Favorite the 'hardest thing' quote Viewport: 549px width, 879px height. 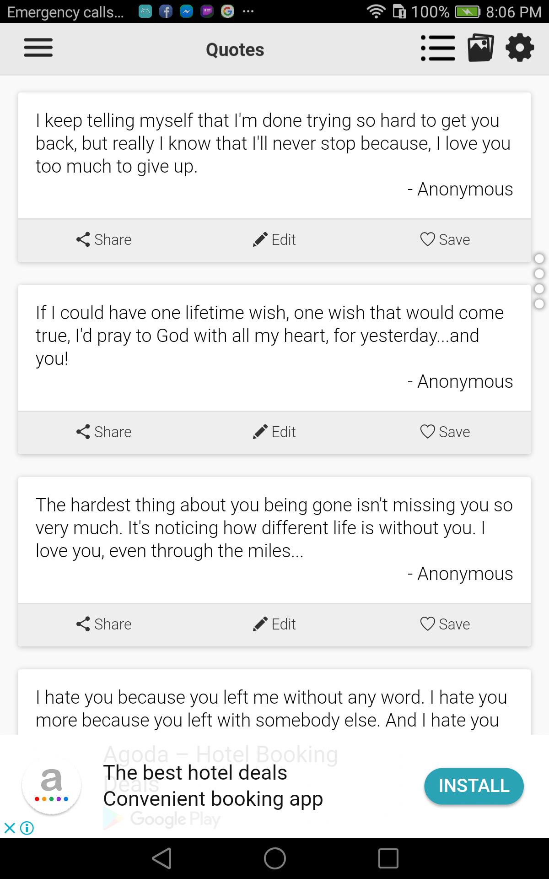(x=445, y=624)
